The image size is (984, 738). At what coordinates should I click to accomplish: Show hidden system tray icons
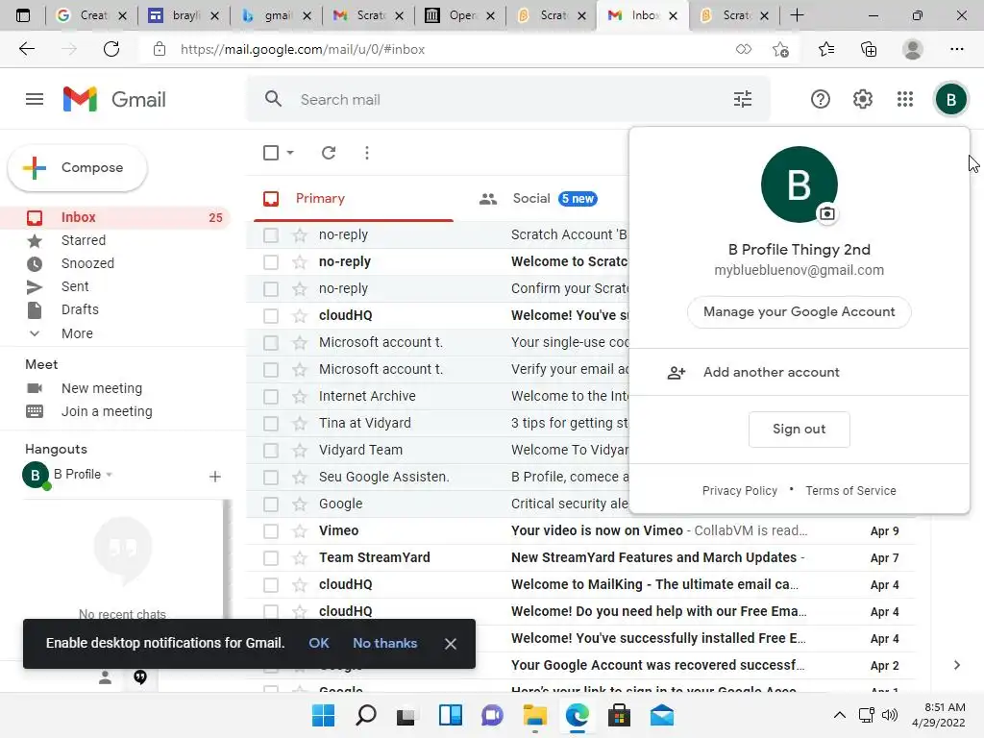point(839,715)
